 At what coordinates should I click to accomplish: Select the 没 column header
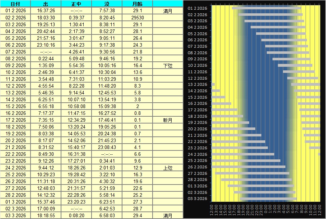tap(107, 4)
